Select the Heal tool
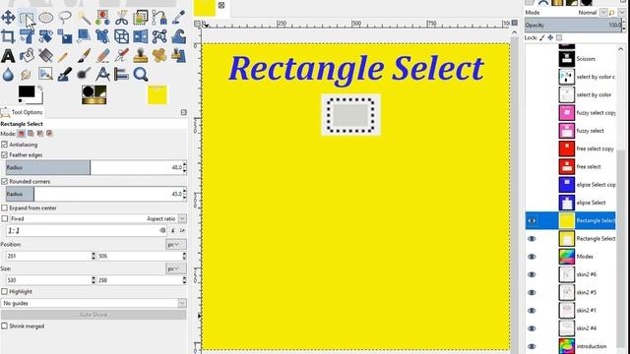This screenshot has width=630, height=354. [x=159, y=55]
